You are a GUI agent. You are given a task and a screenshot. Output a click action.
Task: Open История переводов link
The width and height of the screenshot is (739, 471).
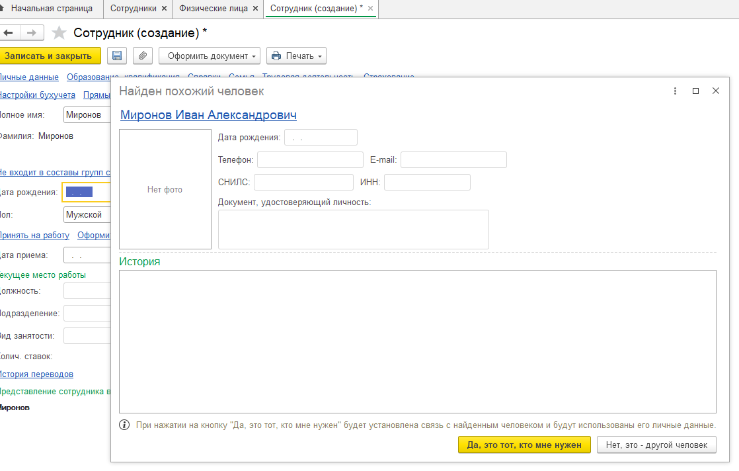36,374
